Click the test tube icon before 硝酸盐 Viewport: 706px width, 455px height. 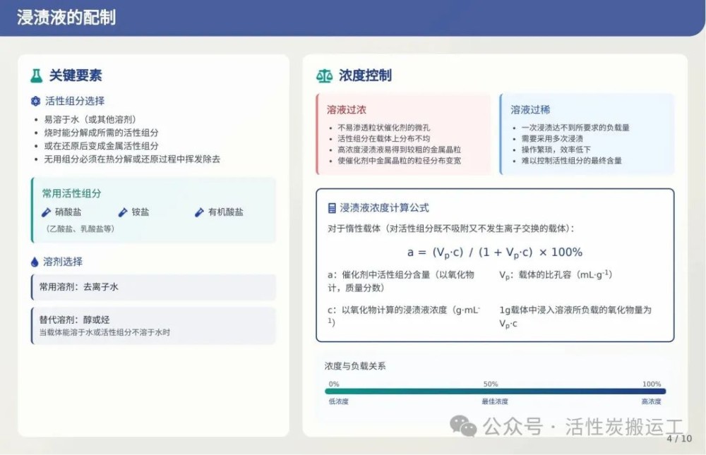pyautogui.click(x=47, y=212)
